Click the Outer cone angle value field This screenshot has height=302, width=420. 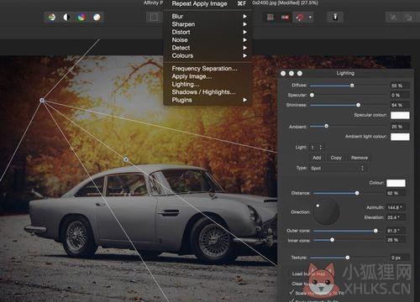click(396, 231)
